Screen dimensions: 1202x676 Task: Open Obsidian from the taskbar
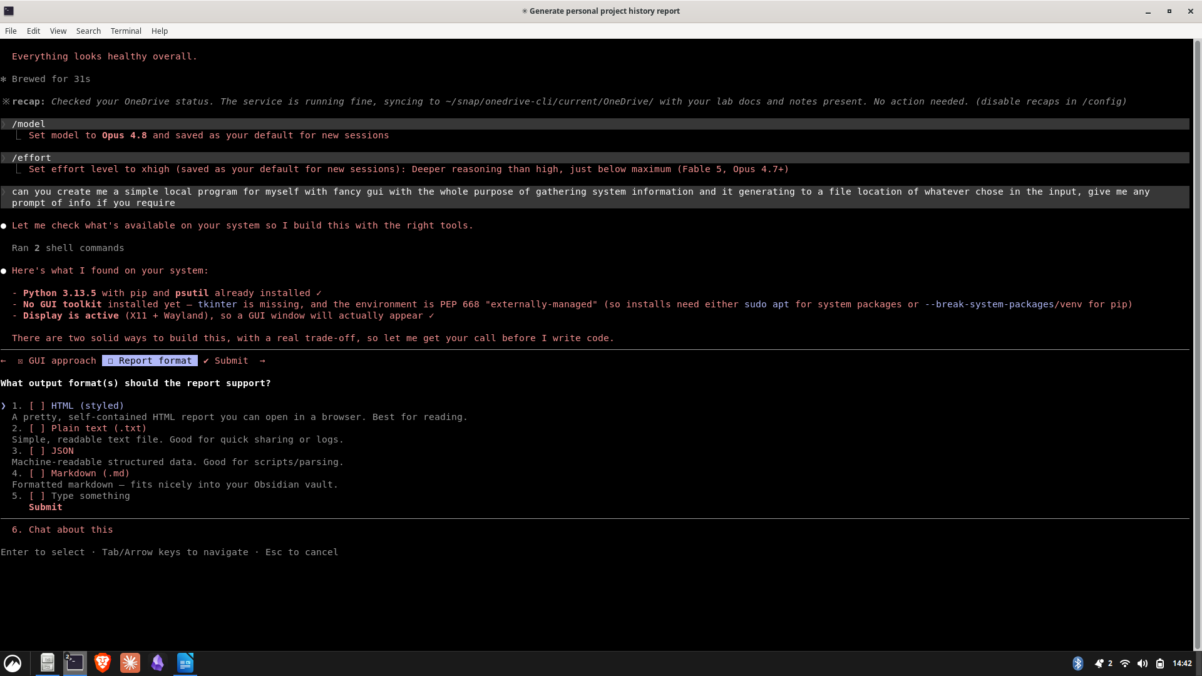[x=158, y=662]
